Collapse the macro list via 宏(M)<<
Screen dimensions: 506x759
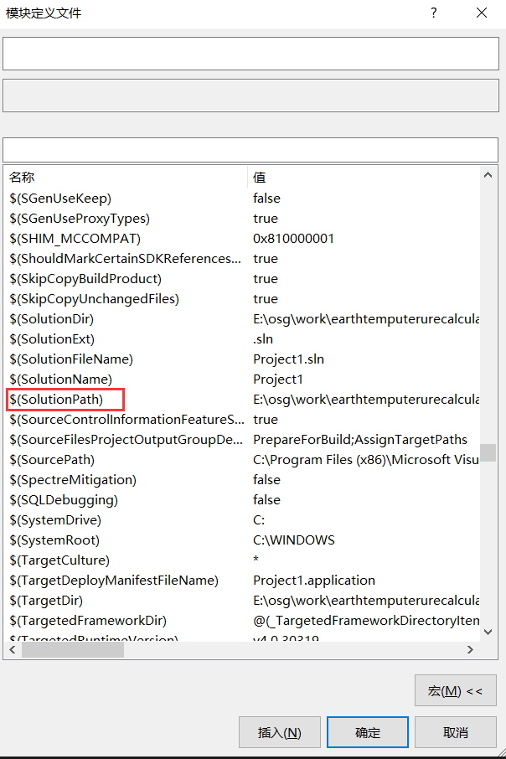pos(455,689)
